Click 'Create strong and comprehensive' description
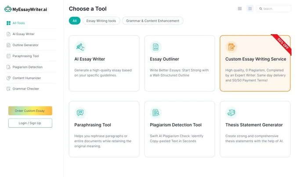300x177 pixels. point(252,136)
